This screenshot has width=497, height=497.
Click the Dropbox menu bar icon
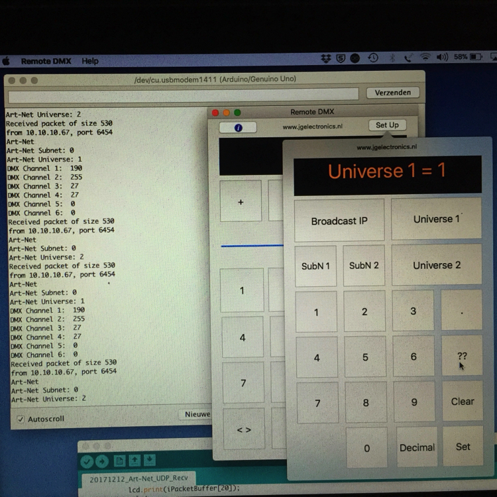(x=326, y=58)
